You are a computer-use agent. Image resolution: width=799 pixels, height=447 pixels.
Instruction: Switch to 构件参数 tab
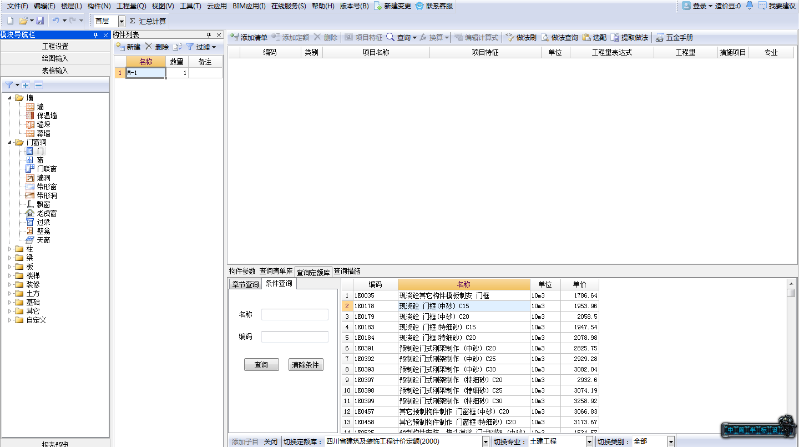pyautogui.click(x=242, y=272)
